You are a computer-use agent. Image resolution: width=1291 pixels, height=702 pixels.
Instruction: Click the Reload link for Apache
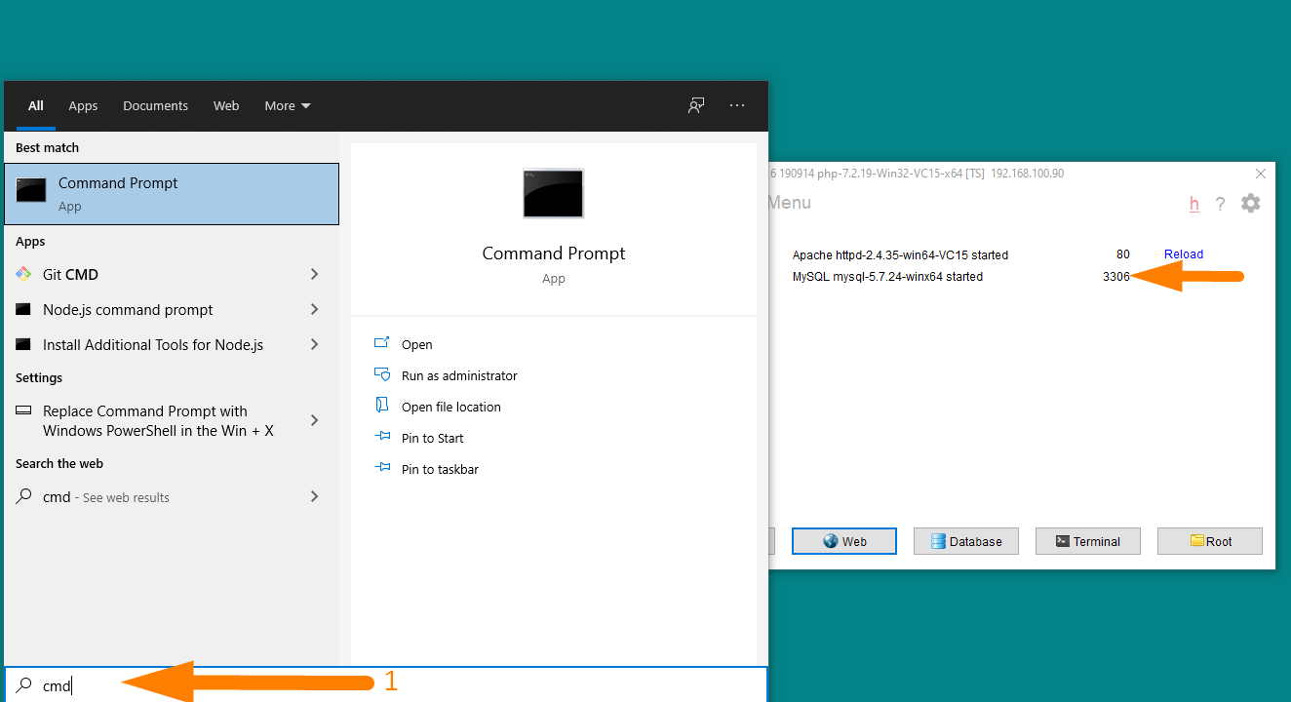click(1184, 254)
